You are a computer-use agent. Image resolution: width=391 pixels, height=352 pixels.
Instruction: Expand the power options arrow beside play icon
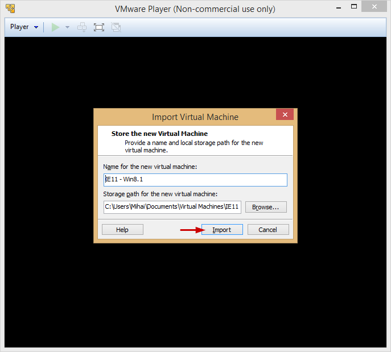click(x=67, y=27)
